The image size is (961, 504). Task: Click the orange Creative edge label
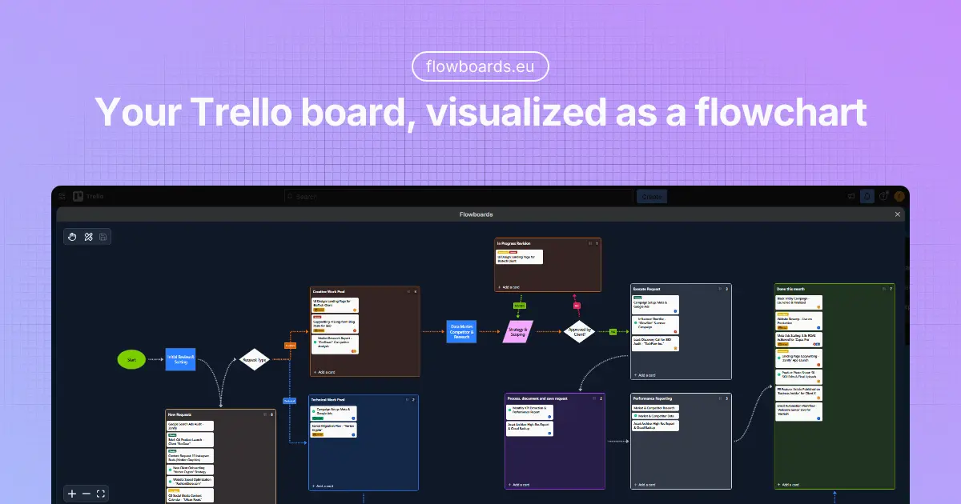tap(290, 345)
